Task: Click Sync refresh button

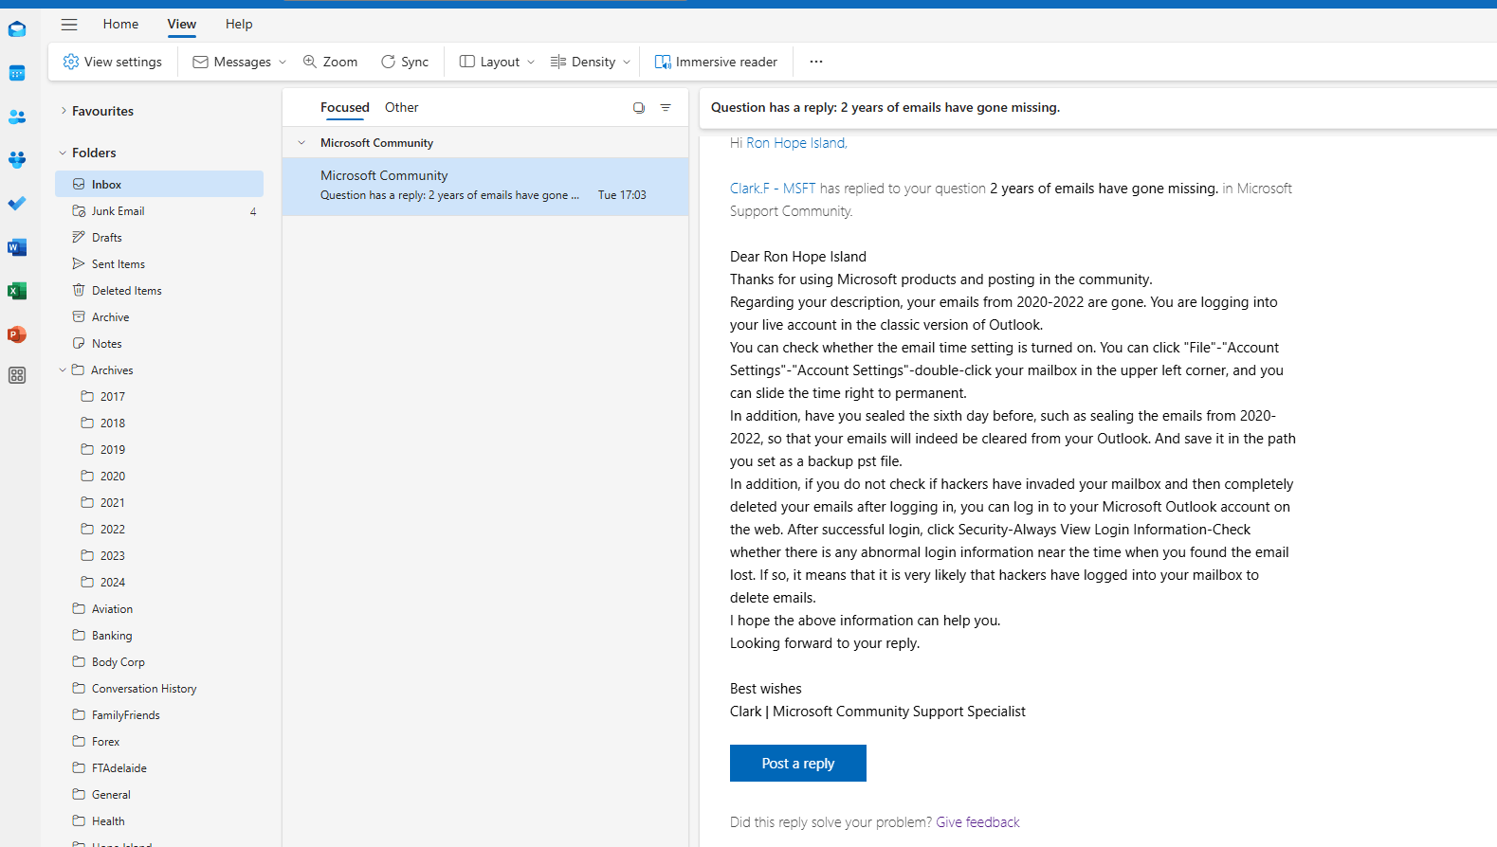Action: pyautogui.click(x=405, y=62)
